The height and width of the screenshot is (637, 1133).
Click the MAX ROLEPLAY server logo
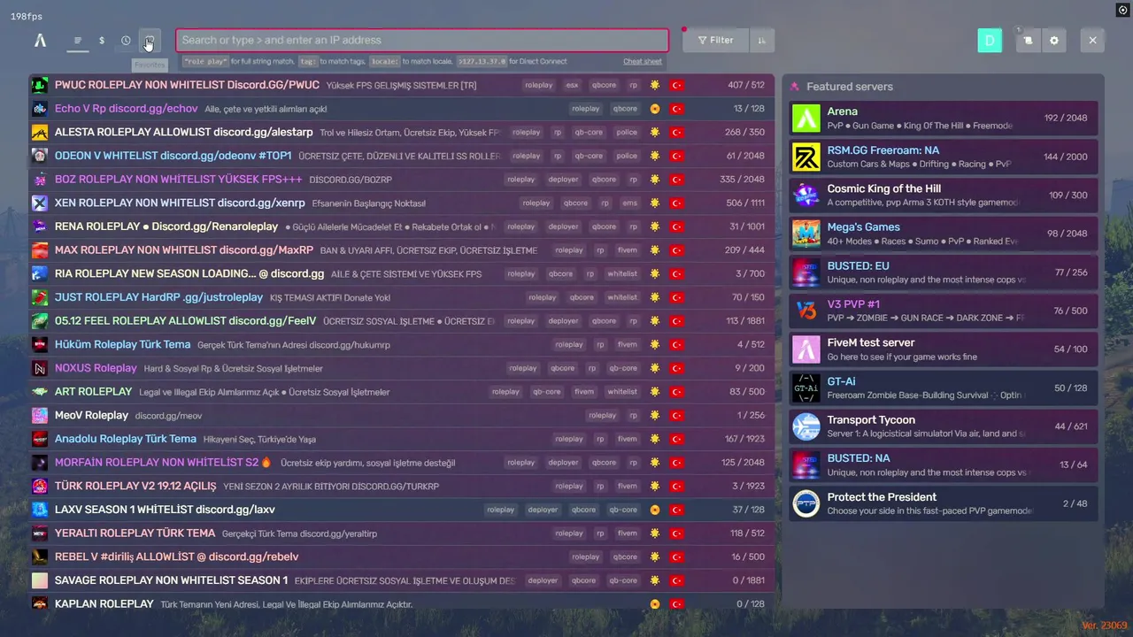(40, 250)
